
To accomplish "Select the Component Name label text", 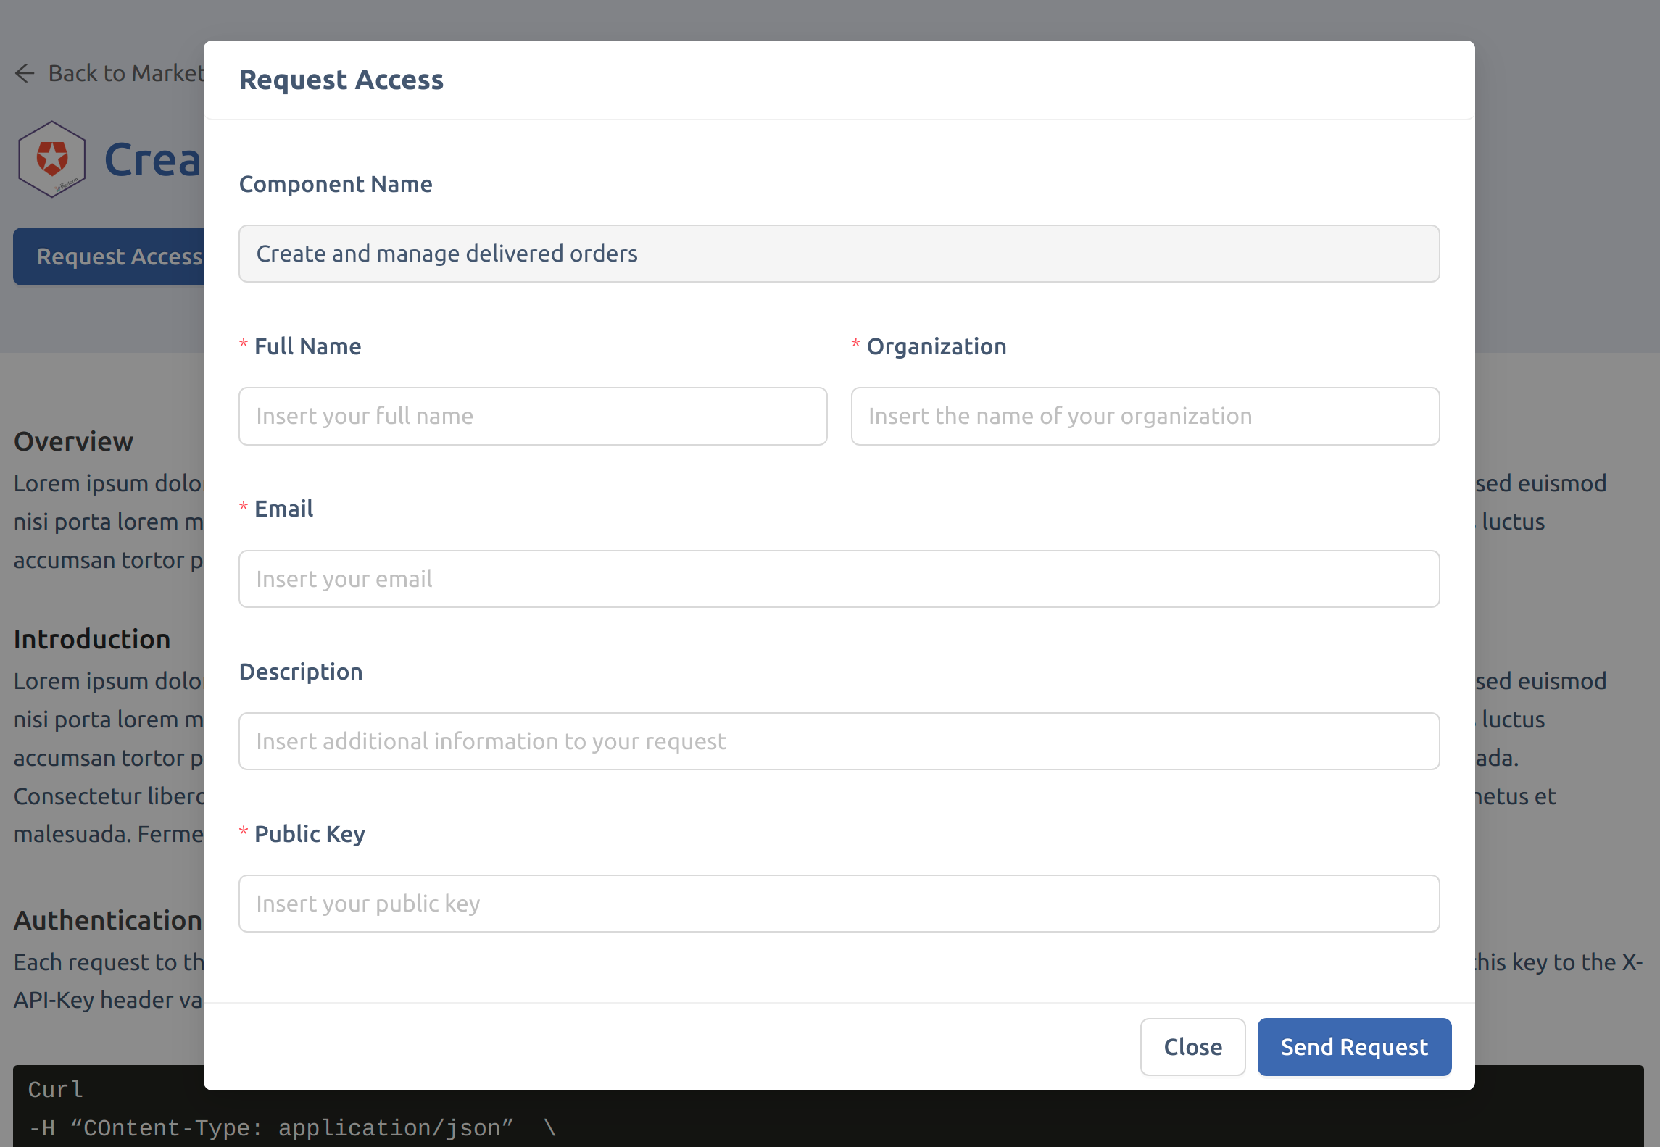I will pyautogui.click(x=335, y=184).
